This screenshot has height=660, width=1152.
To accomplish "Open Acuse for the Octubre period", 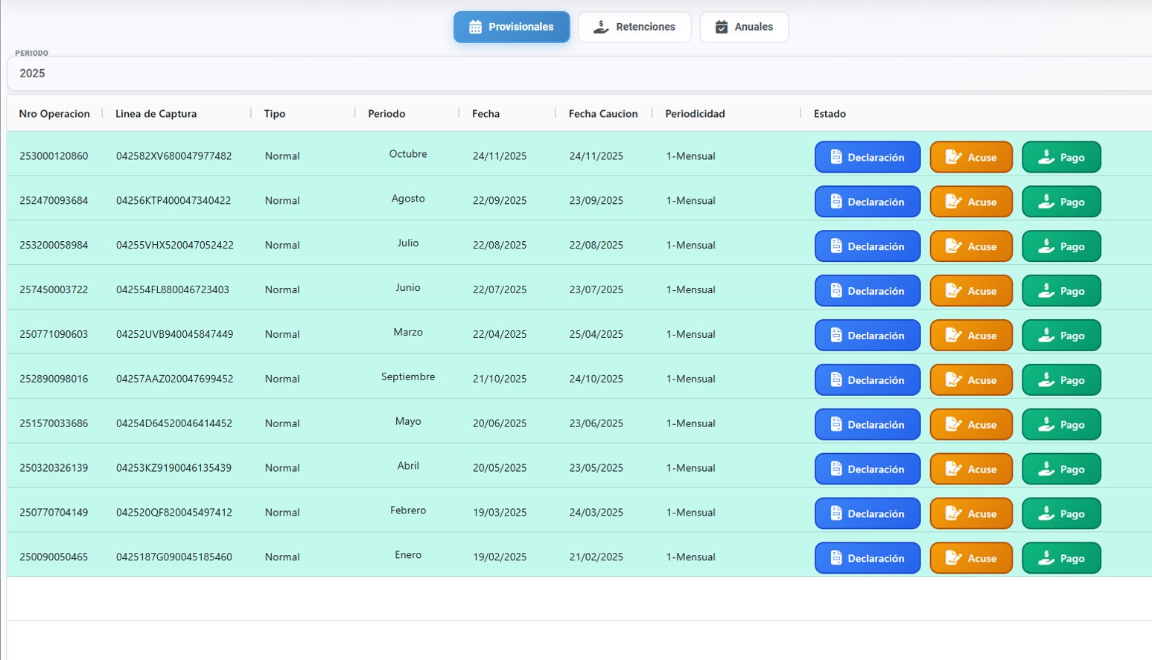I will [971, 157].
